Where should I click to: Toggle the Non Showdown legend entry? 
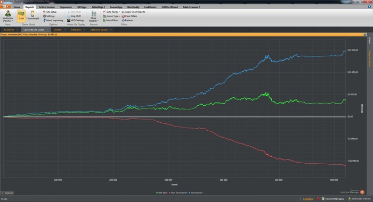[178, 193]
